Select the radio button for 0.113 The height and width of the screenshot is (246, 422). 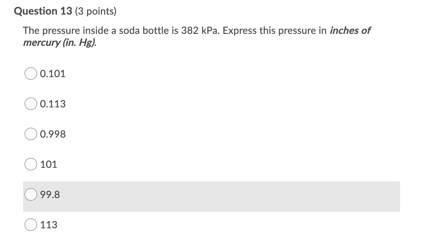coord(31,104)
